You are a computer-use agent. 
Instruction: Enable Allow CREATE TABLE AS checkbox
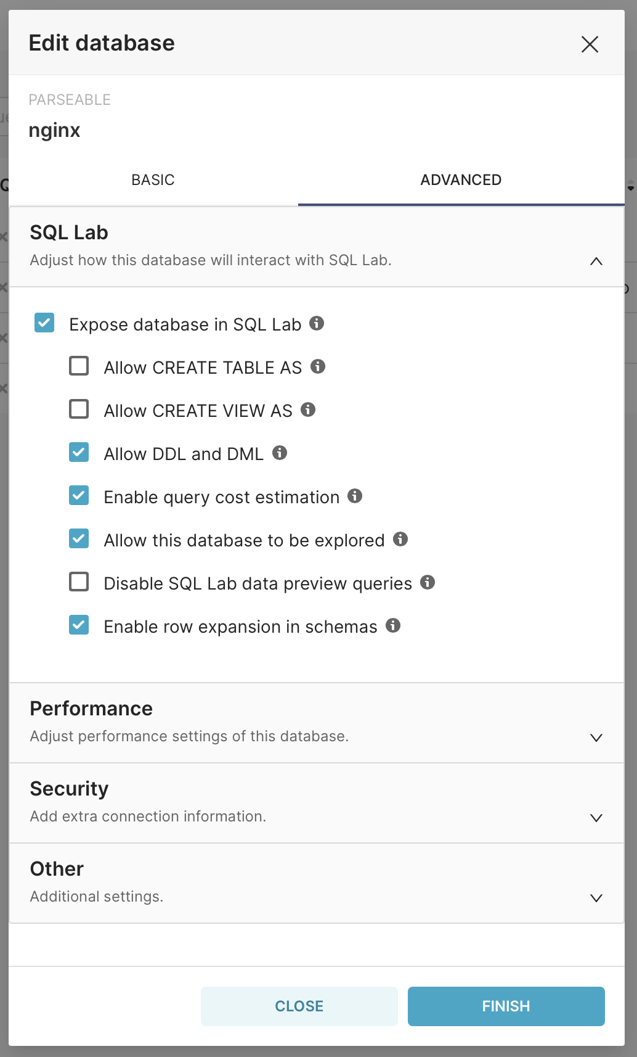point(79,366)
